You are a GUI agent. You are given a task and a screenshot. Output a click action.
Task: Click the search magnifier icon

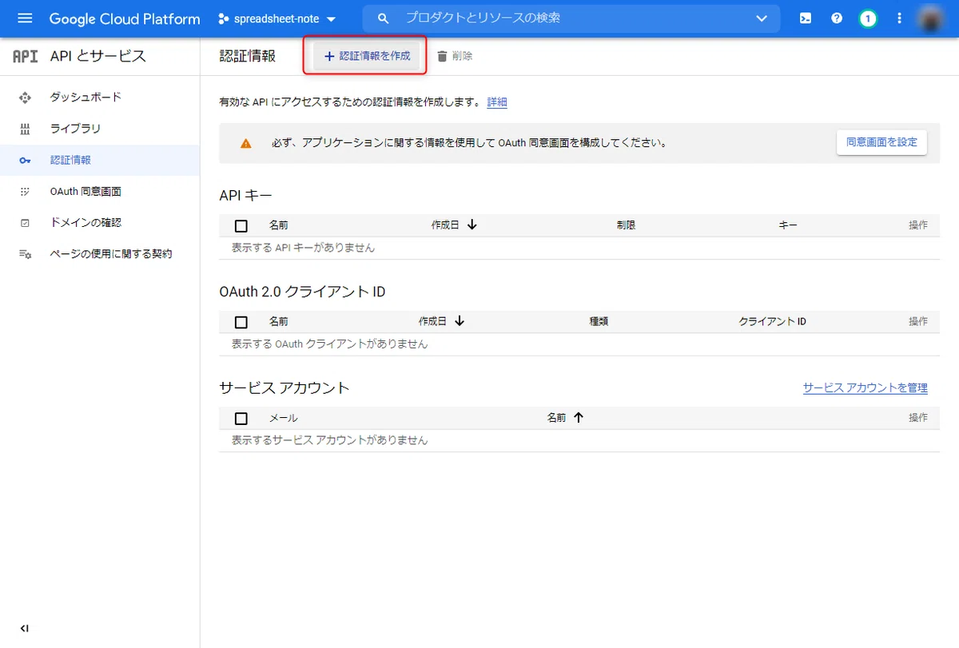(x=384, y=18)
